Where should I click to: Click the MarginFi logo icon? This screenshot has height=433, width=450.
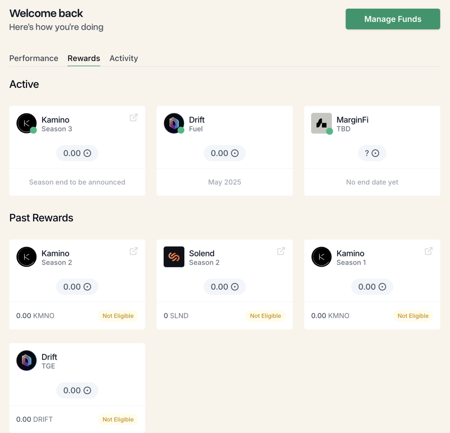coord(321,123)
